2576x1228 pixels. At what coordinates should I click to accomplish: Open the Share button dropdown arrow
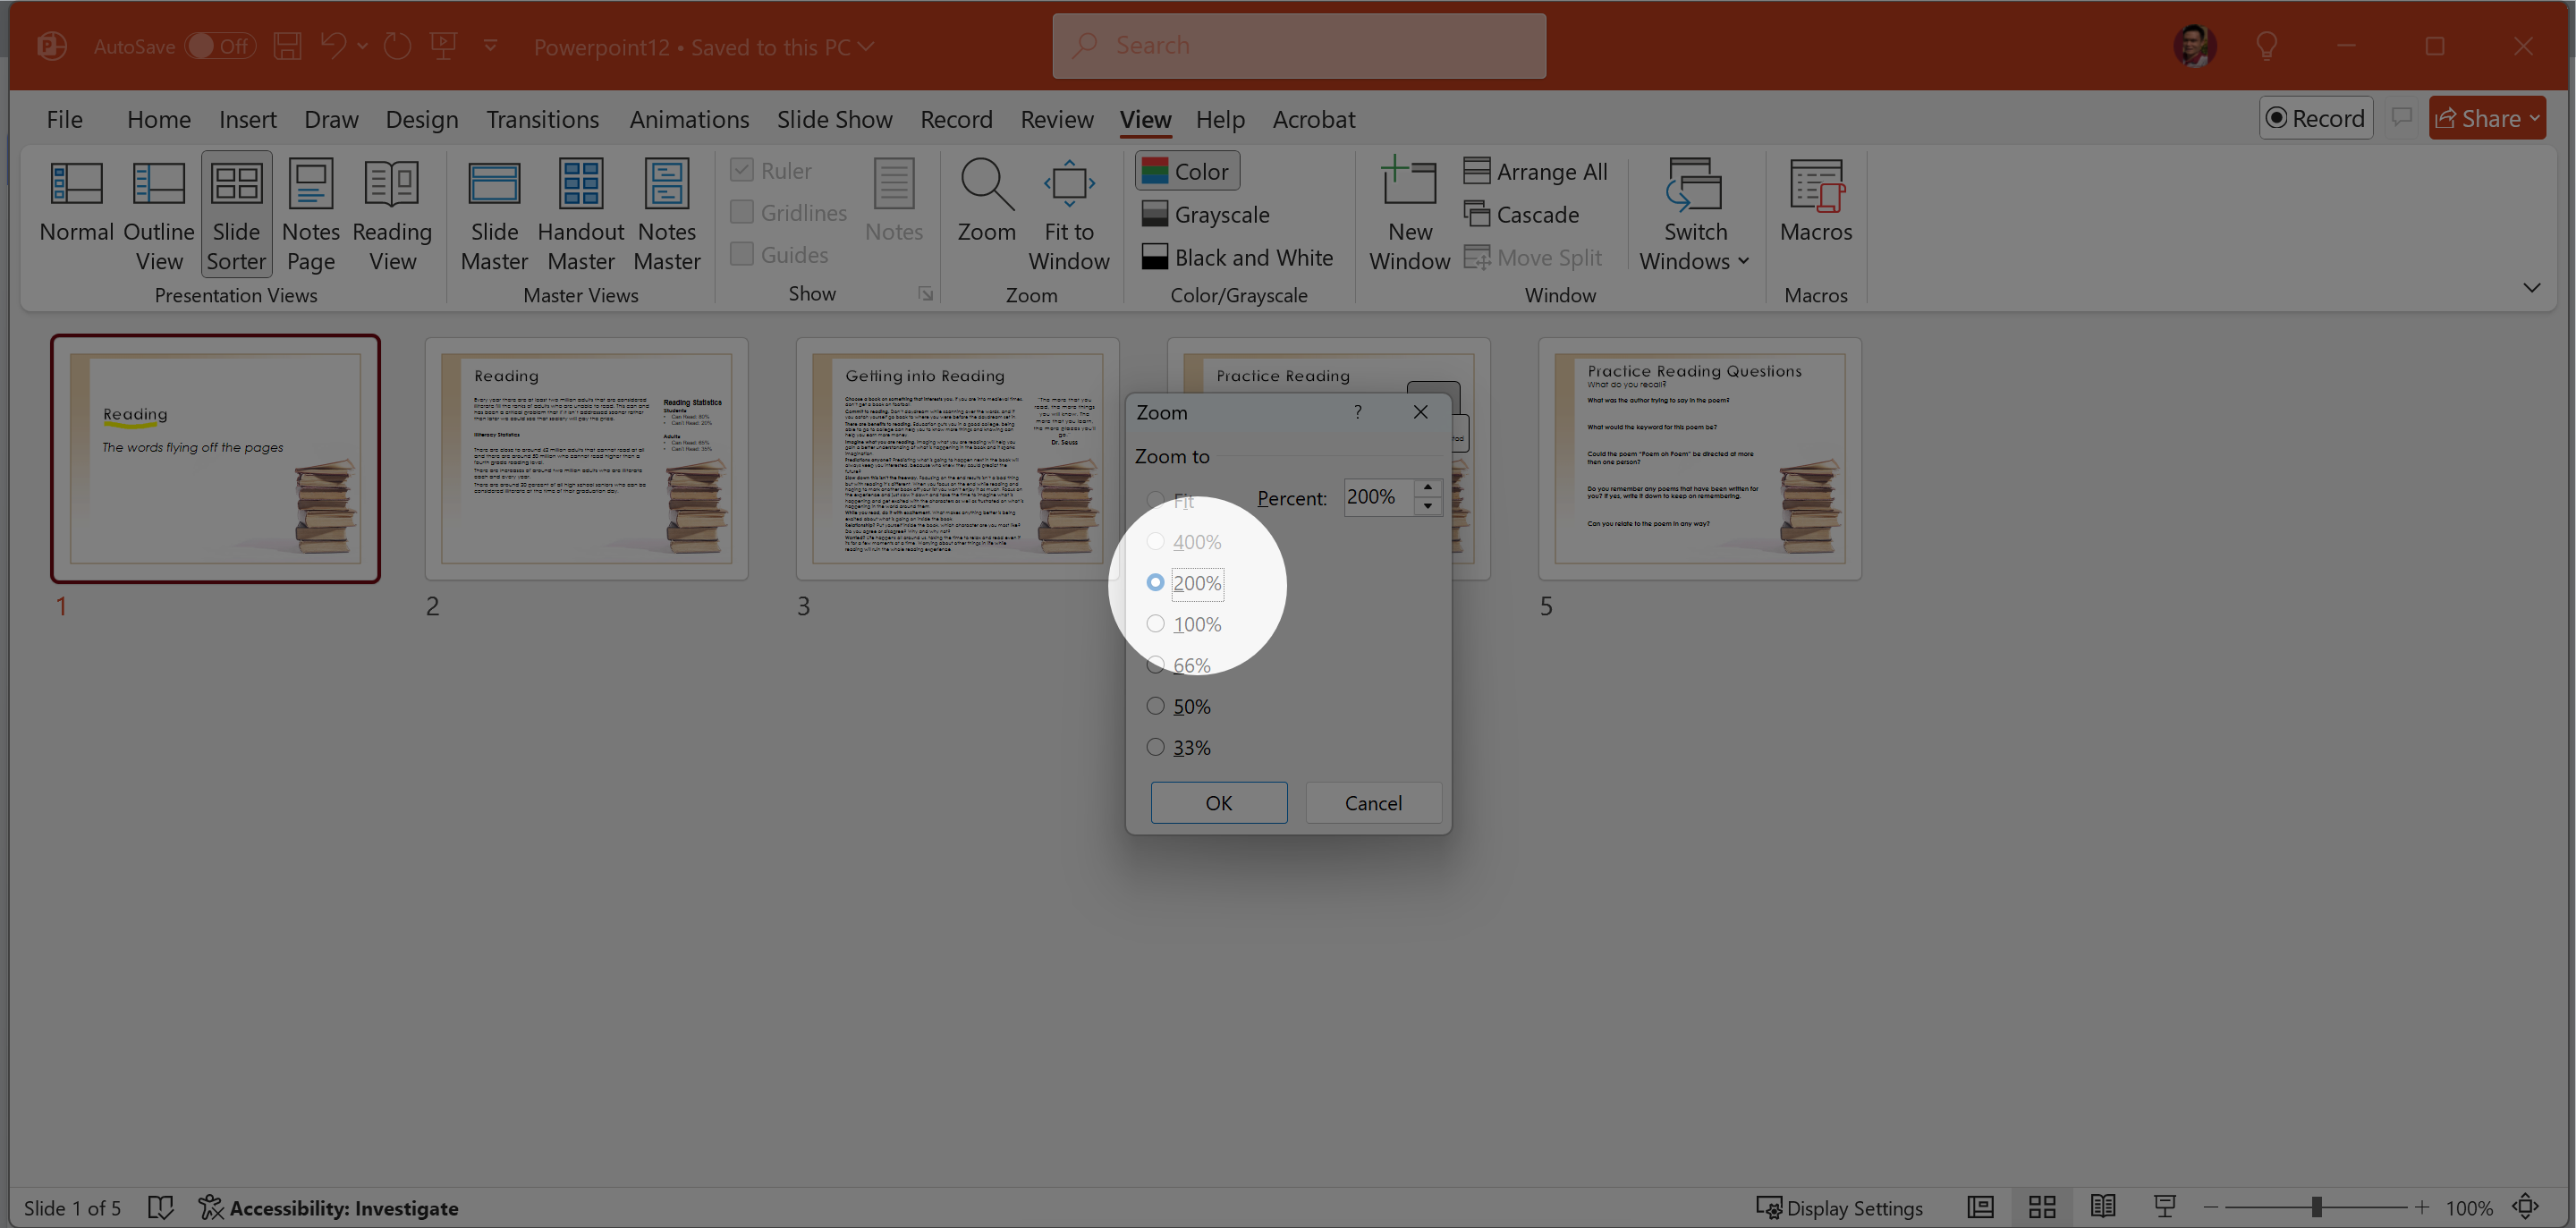[x=2534, y=119]
